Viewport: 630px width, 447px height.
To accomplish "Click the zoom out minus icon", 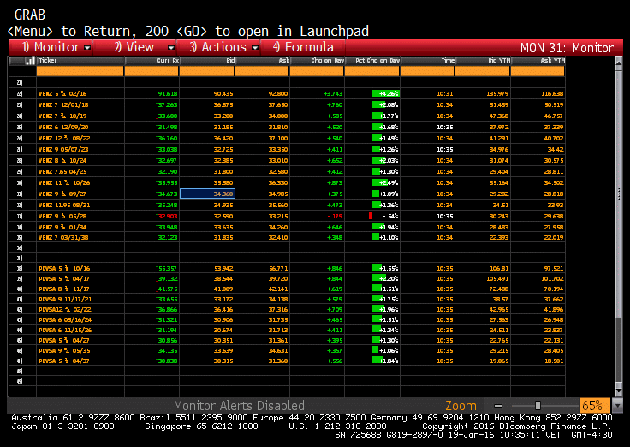I will tap(498, 406).
